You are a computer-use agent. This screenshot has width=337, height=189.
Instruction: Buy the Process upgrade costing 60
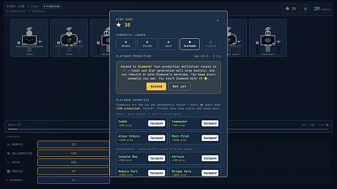coord(74,171)
